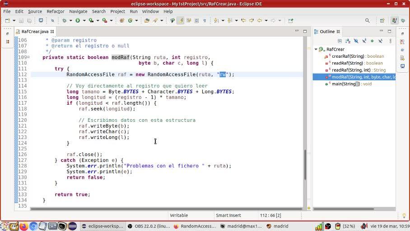The width and height of the screenshot is (410, 231).
Task: Open the Run button dropdown arrow
Action: pyautogui.click(x=84, y=20)
